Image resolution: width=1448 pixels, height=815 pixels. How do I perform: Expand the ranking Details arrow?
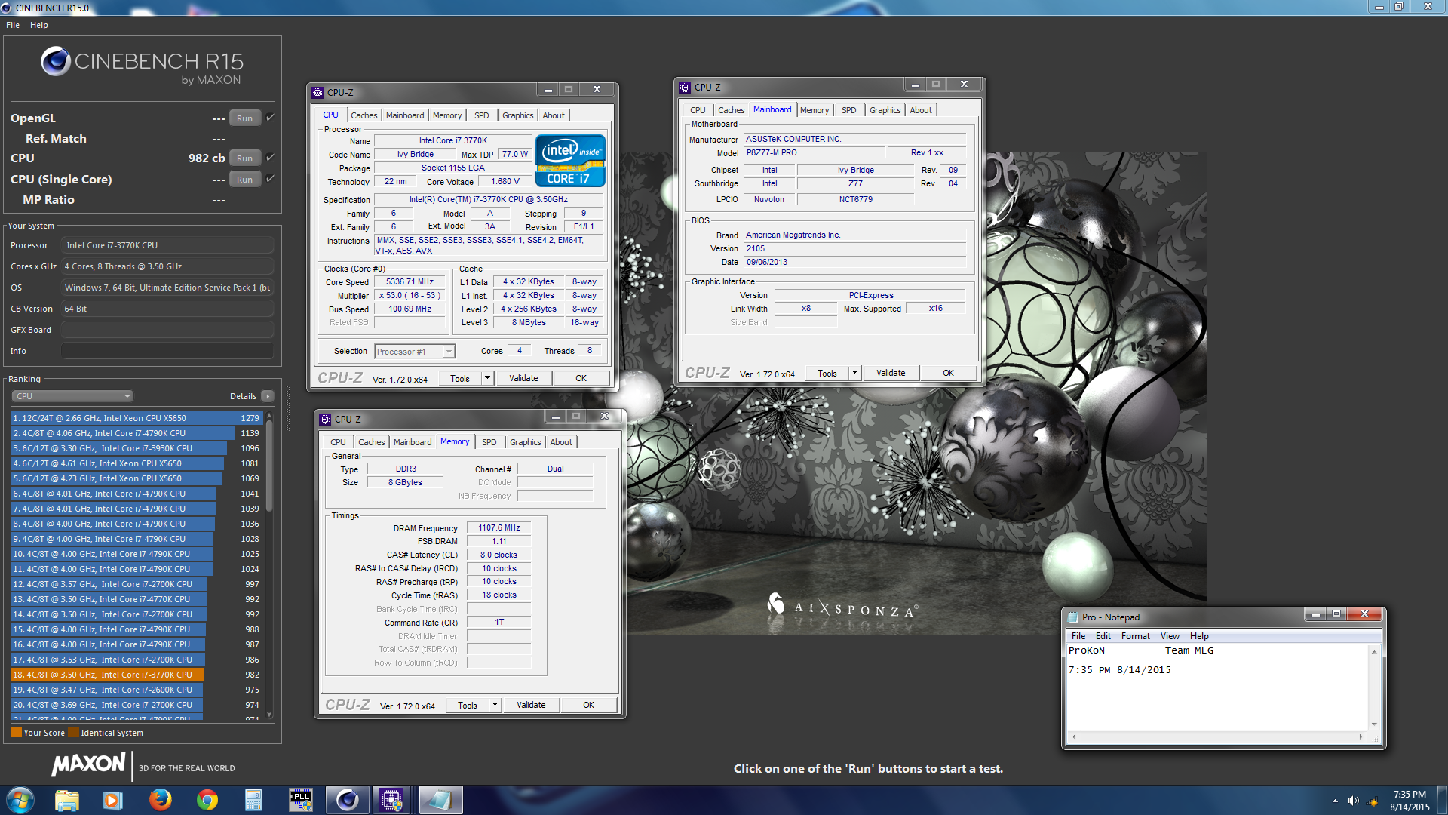pyautogui.click(x=268, y=396)
